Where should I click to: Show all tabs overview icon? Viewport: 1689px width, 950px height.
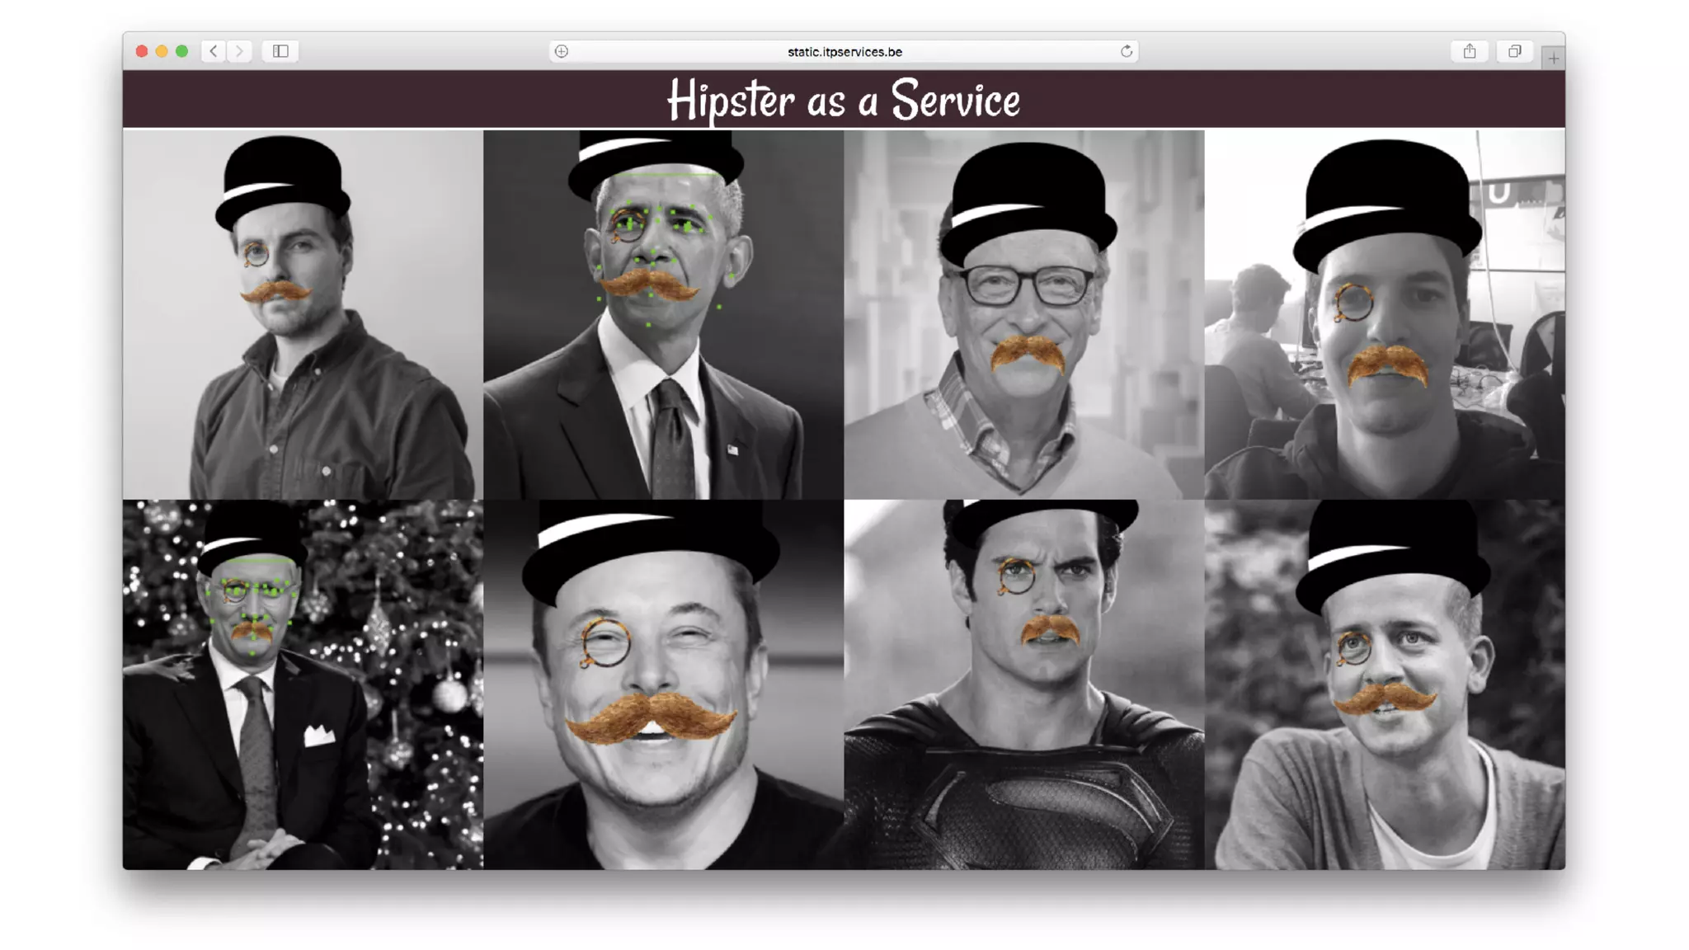point(1515,51)
